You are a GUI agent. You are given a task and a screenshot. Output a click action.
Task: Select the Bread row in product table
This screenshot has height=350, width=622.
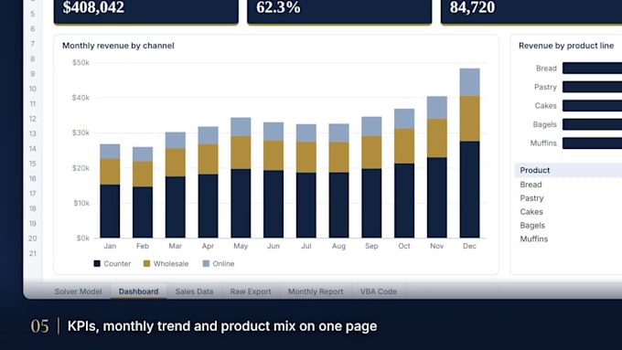coord(568,185)
